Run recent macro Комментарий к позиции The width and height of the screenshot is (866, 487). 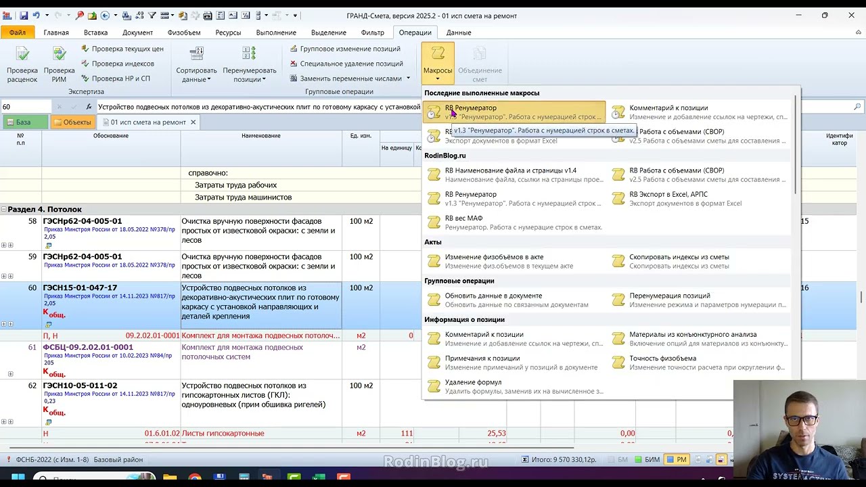tap(699, 112)
